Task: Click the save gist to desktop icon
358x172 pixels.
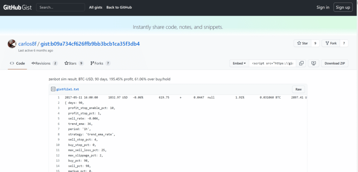Action: [x=313, y=63]
